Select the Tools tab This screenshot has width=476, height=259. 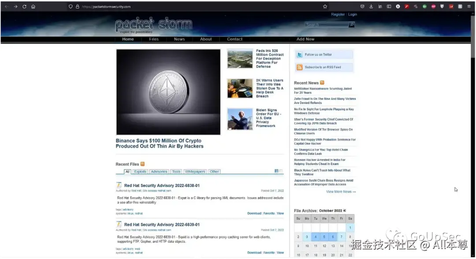(x=176, y=172)
